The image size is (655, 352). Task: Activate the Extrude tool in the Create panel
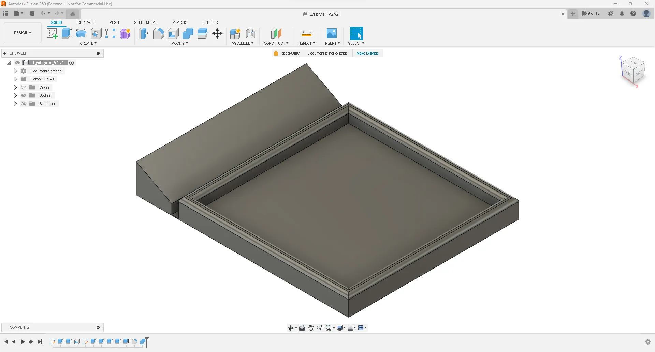67,33
